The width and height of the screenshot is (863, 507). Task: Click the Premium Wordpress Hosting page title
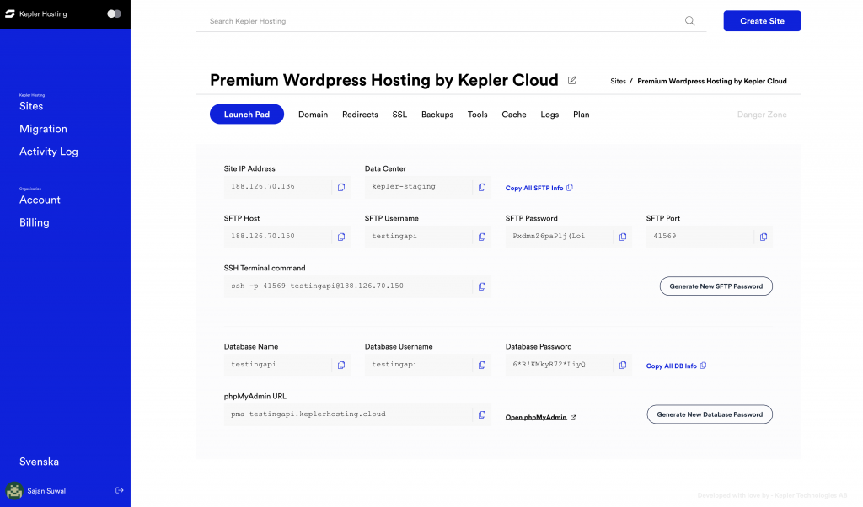384,80
